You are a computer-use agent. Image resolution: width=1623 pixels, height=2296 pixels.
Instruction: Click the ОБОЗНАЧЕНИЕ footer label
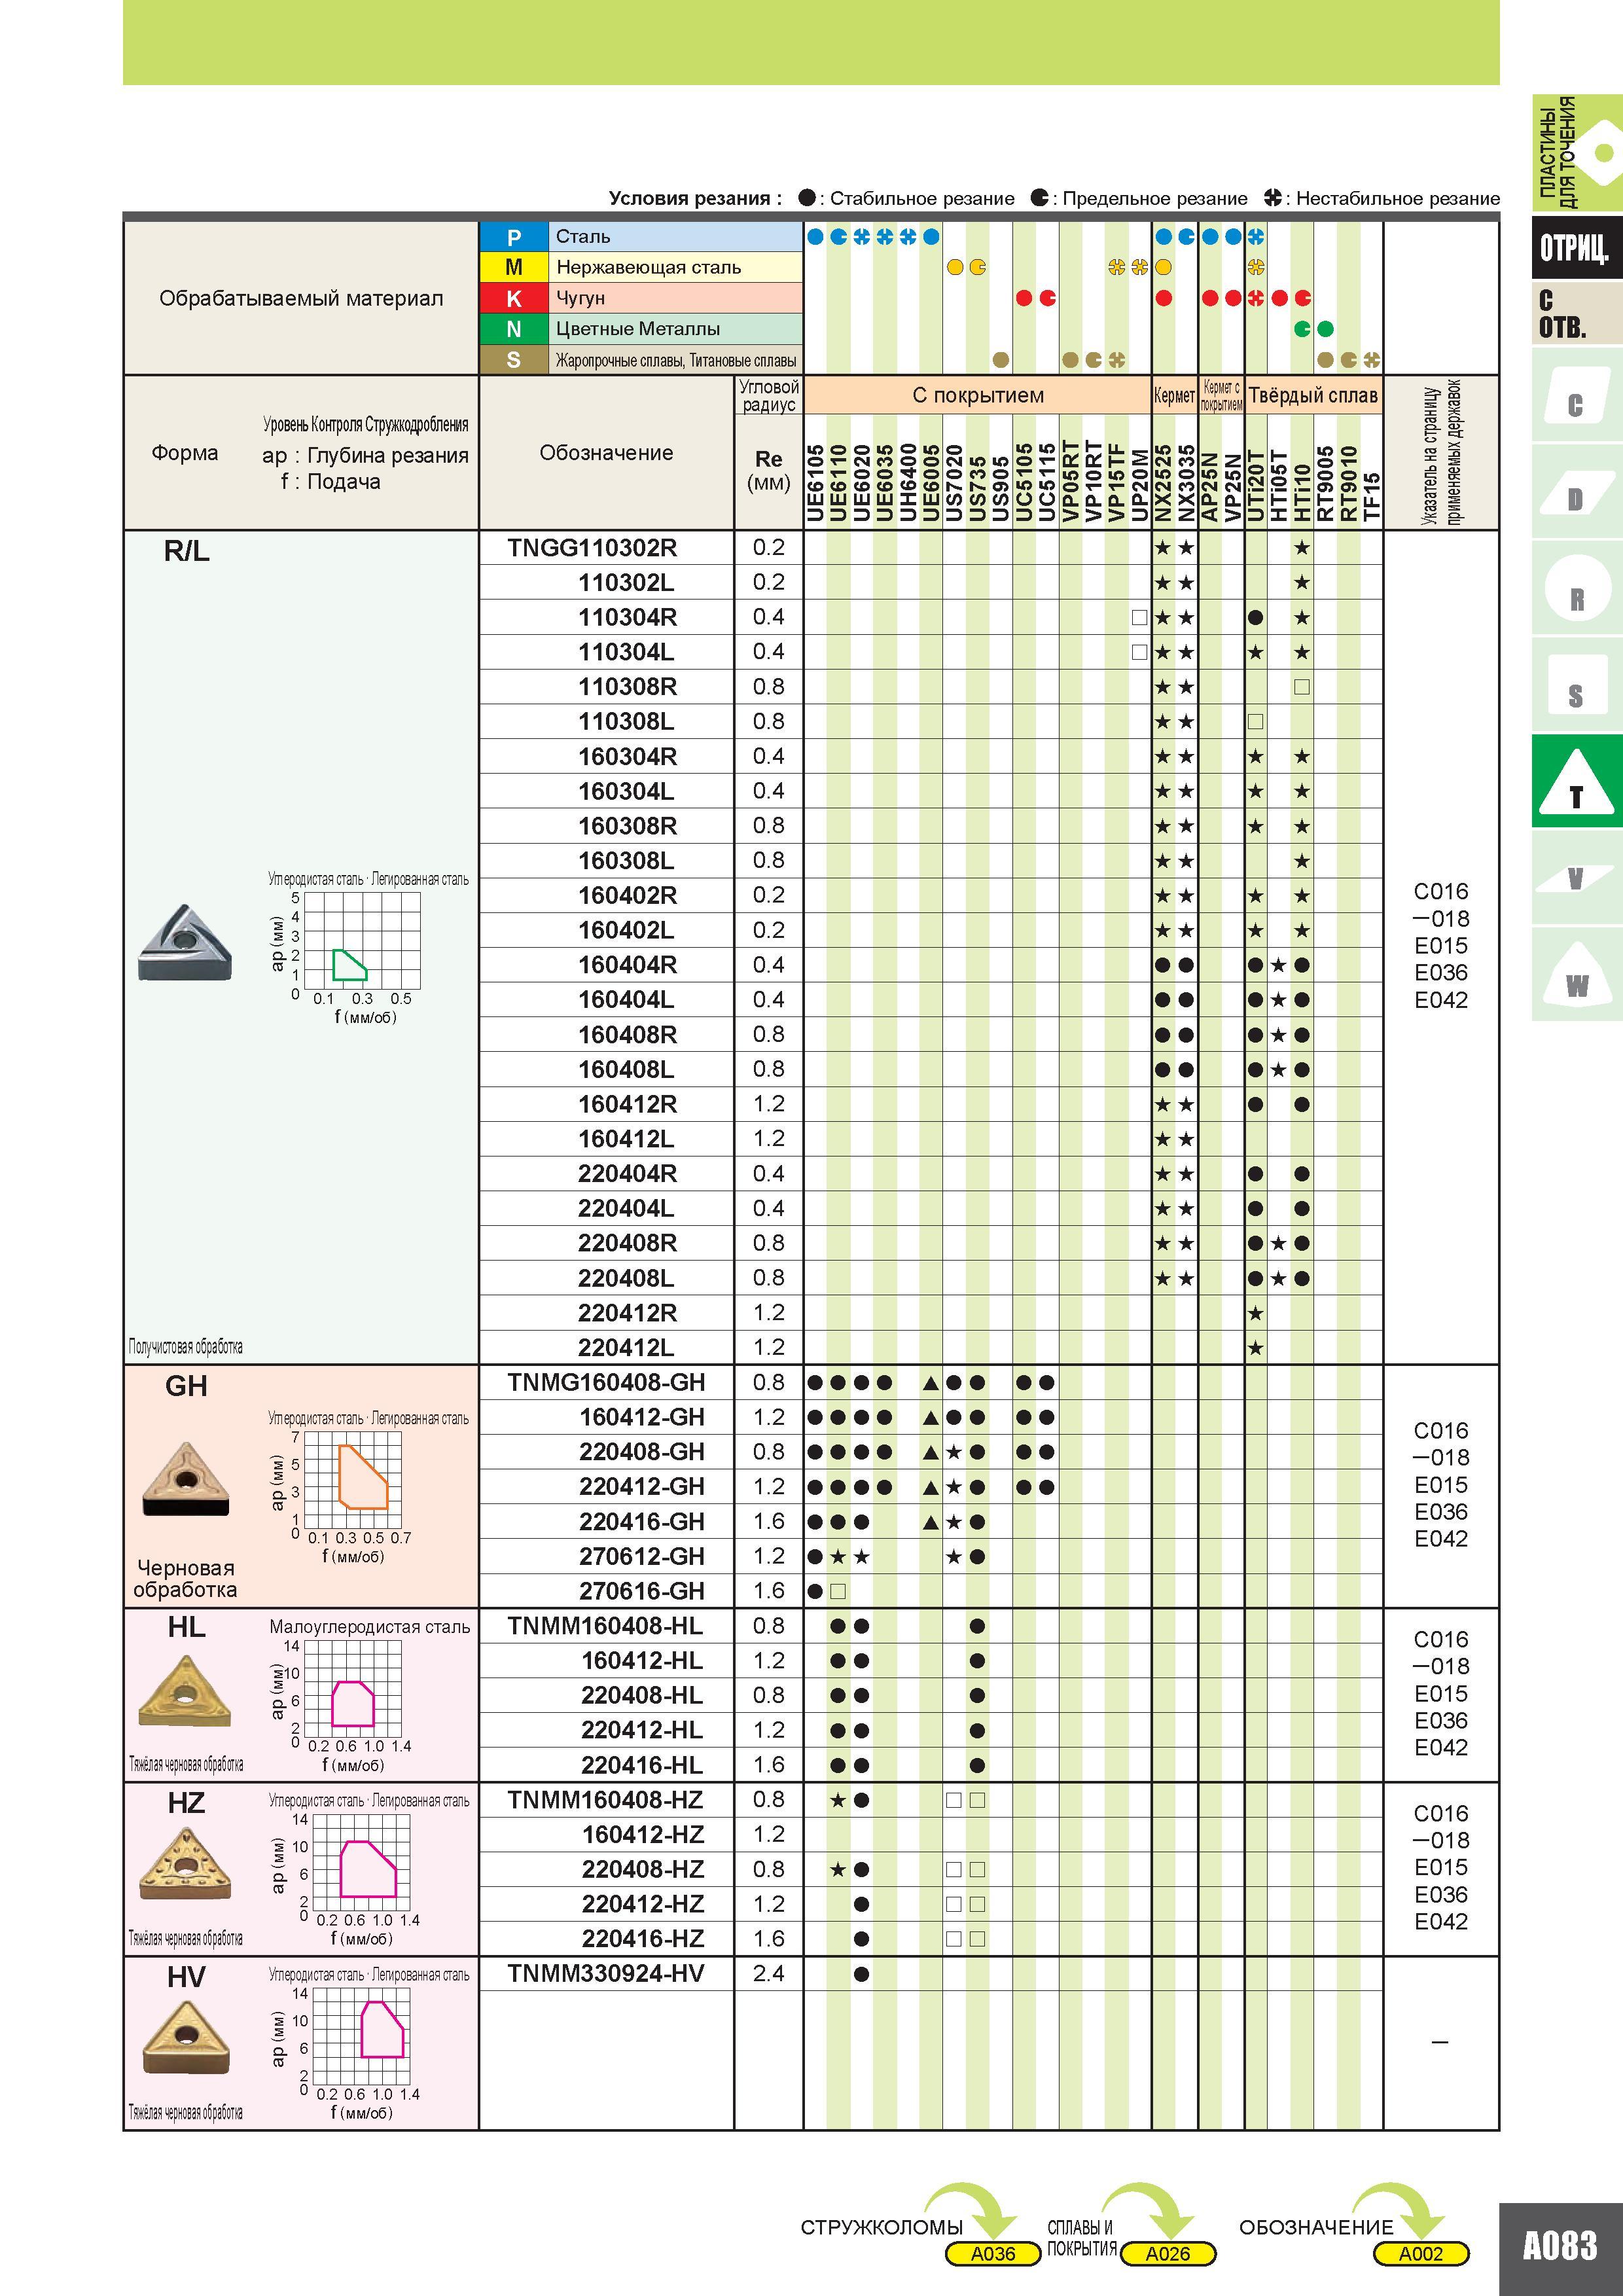point(1316,2227)
